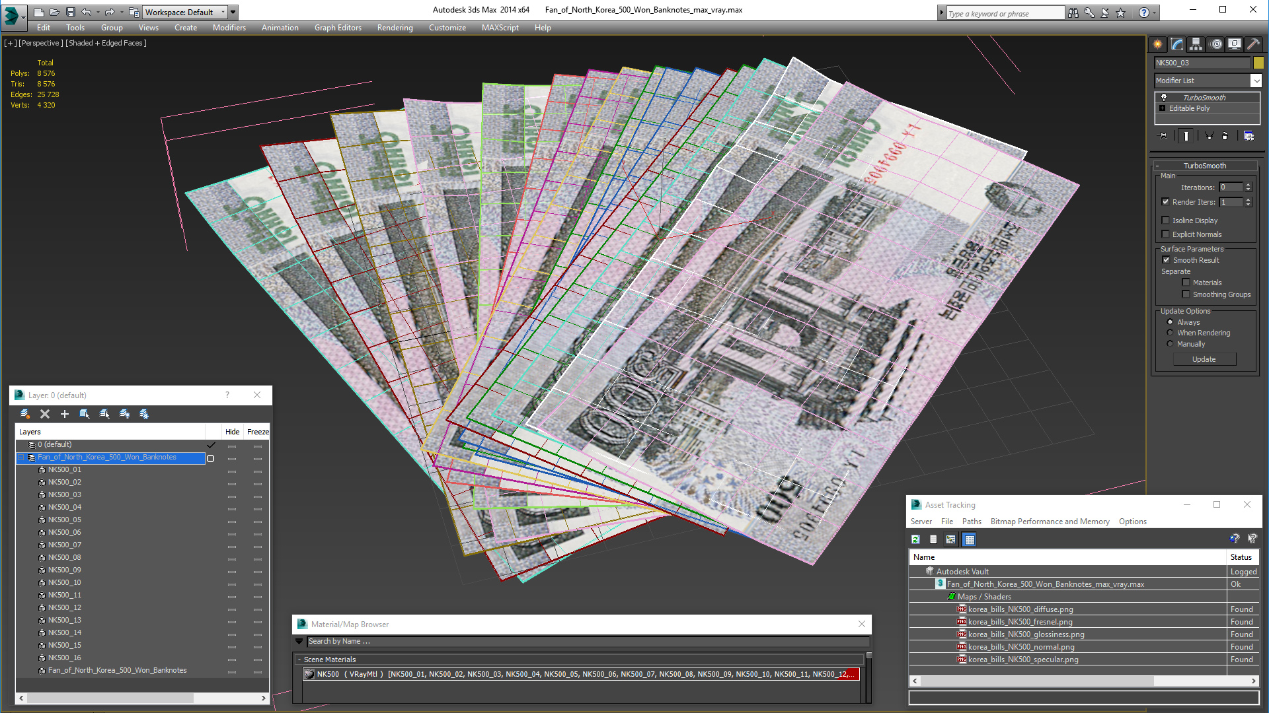Open the Rendering menu
The height and width of the screenshot is (713, 1269).
(x=395, y=28)
